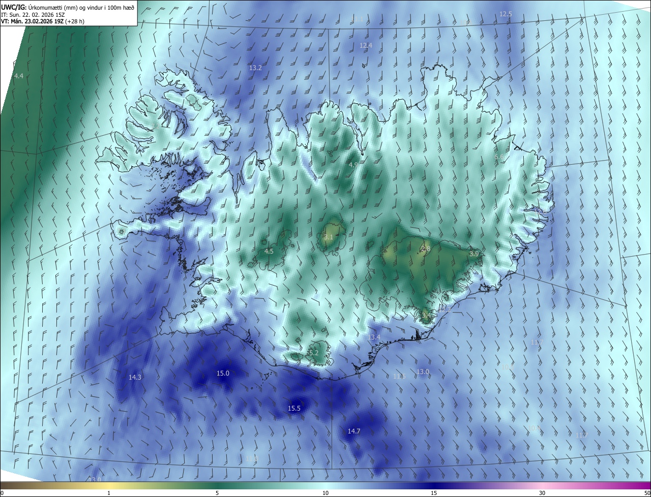Click the 'UWC/IG: Úrkomumætti' title line
This screenshot has width=651, height=497.
pos(67,7)
